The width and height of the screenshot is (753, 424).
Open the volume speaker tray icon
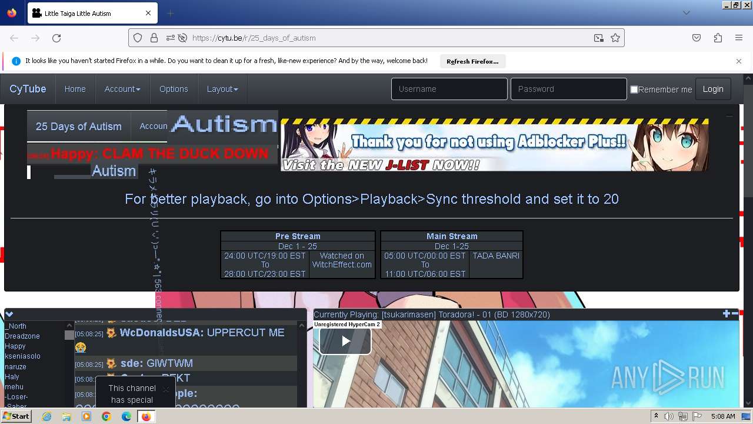[669, 416]
